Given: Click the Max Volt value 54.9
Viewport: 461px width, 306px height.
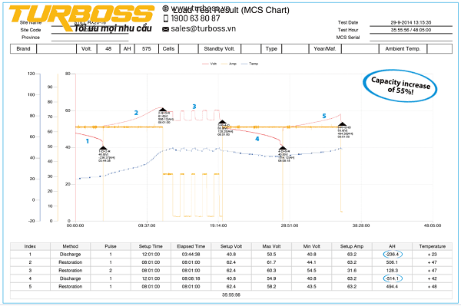Looking at the screenshot, I should (x=271, y=278).
